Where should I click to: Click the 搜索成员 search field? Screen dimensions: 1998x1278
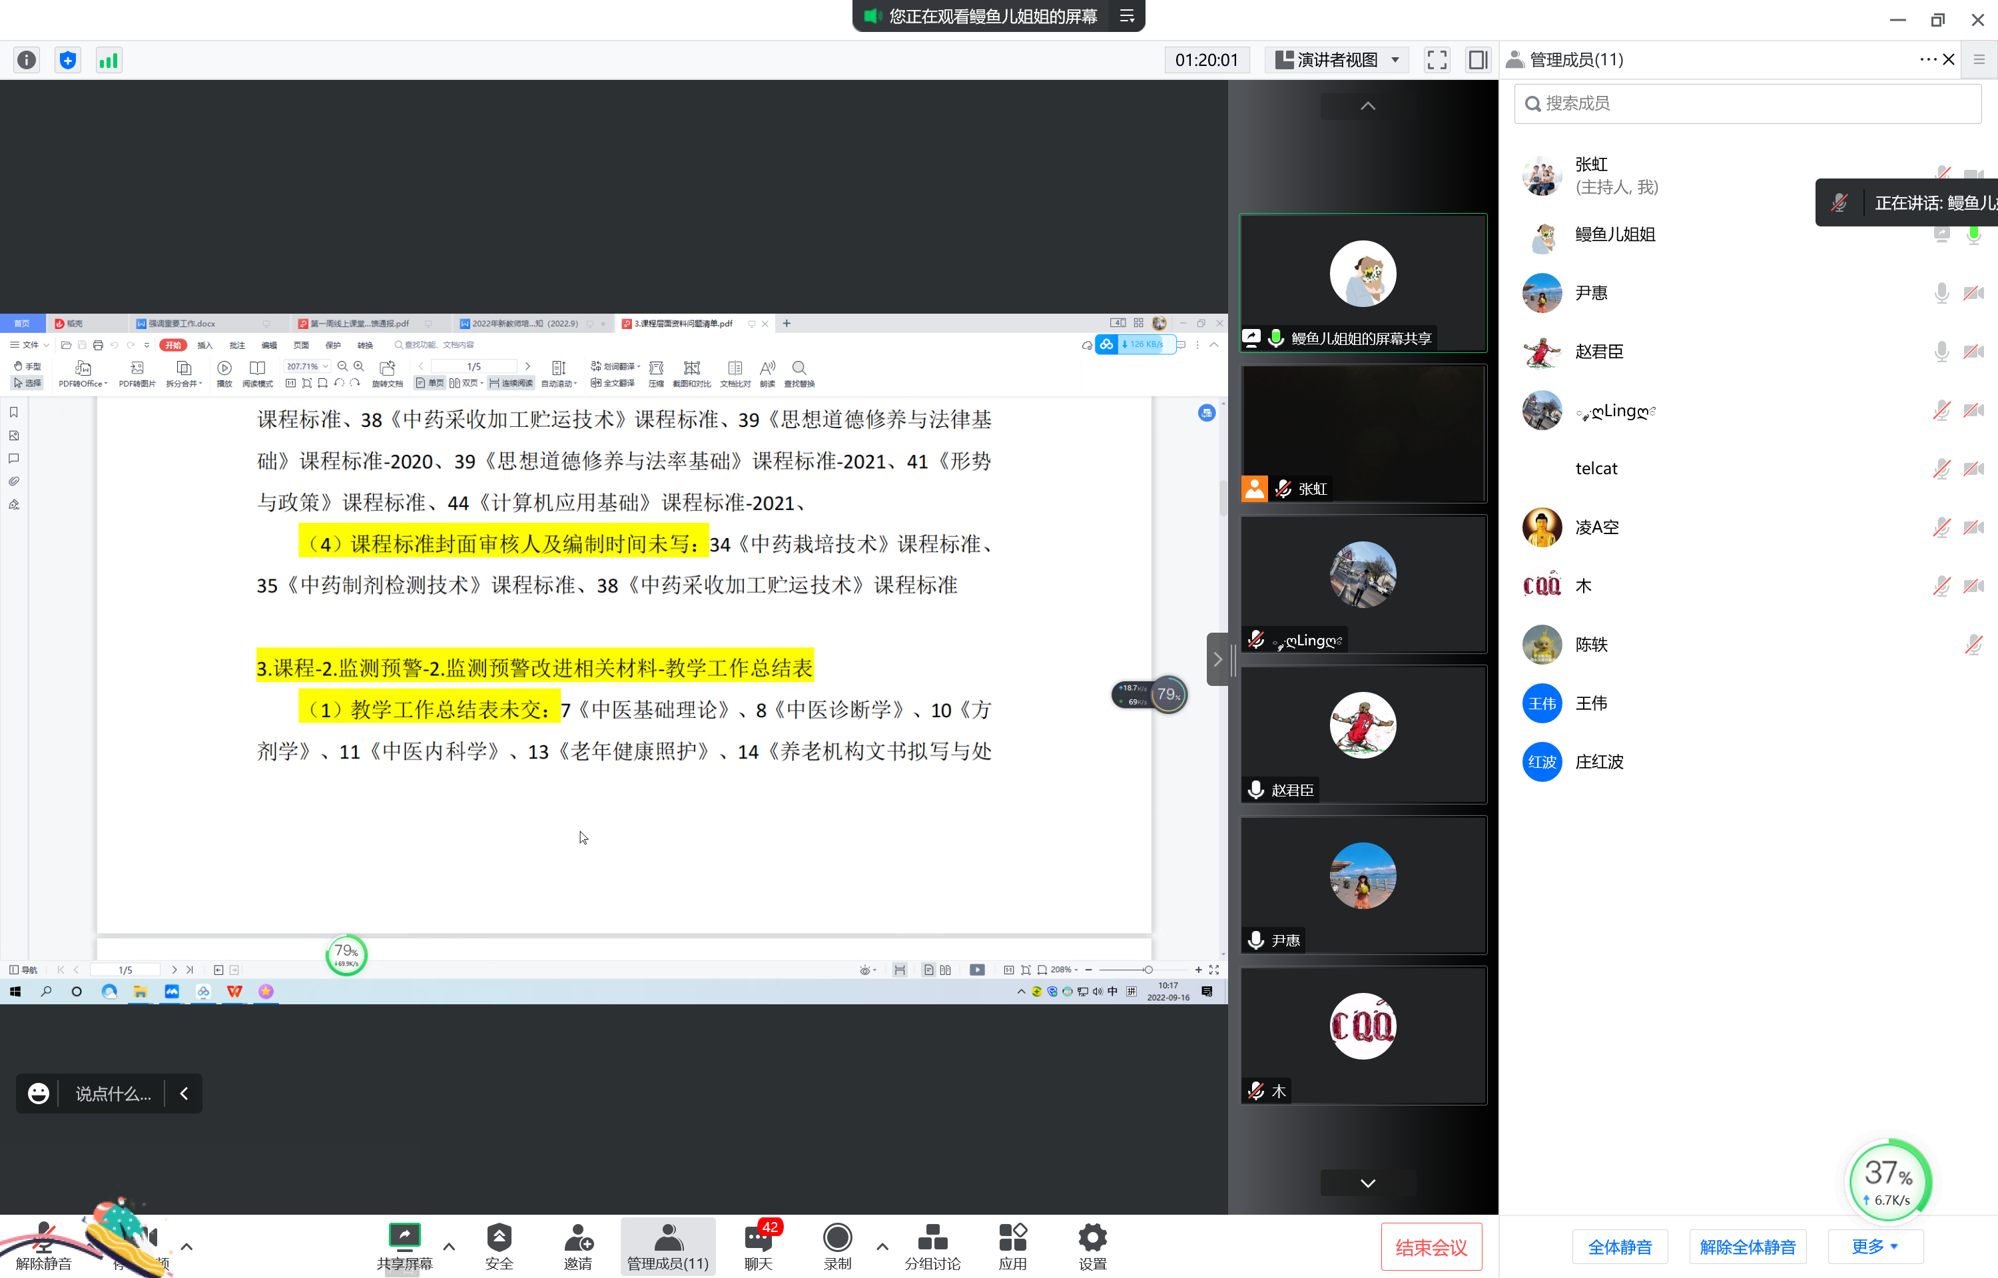tap(1748, 103)
